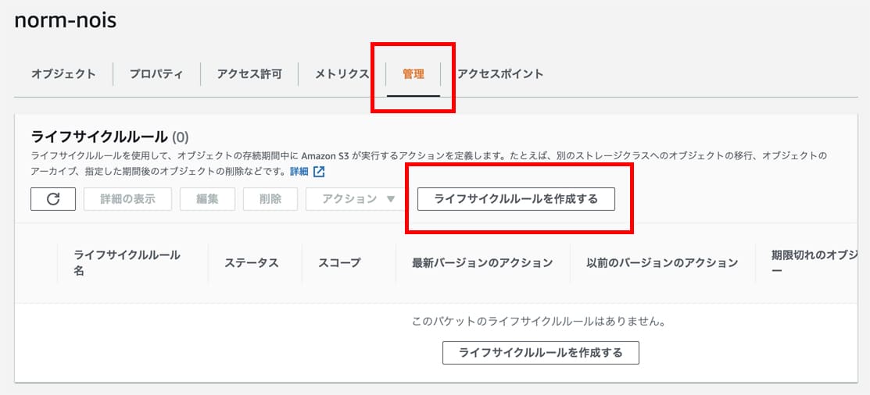Click the 編集 button

207,199
